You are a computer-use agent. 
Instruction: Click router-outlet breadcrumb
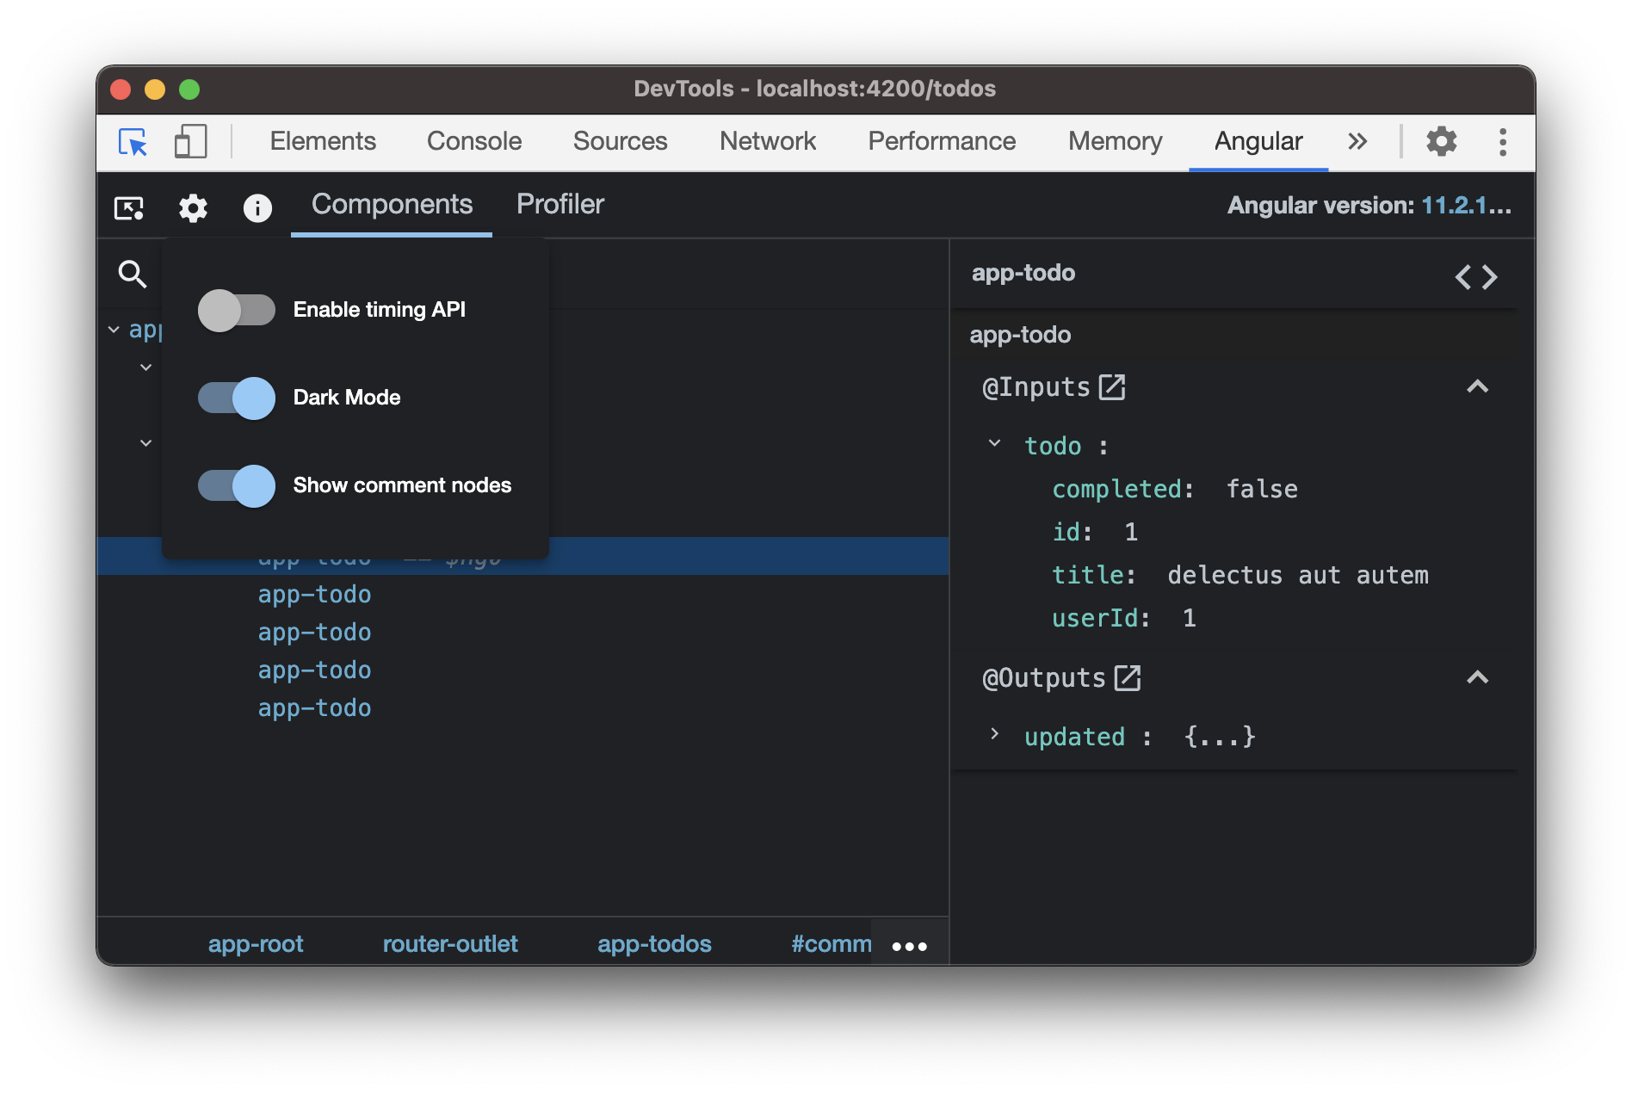pyautogui.click(x=450, y=944)
